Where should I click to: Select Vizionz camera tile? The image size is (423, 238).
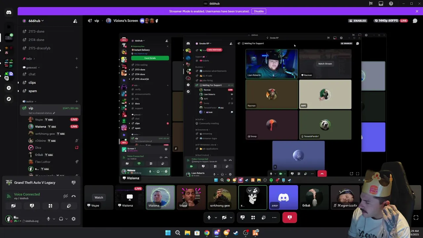(x=160, y=197)
